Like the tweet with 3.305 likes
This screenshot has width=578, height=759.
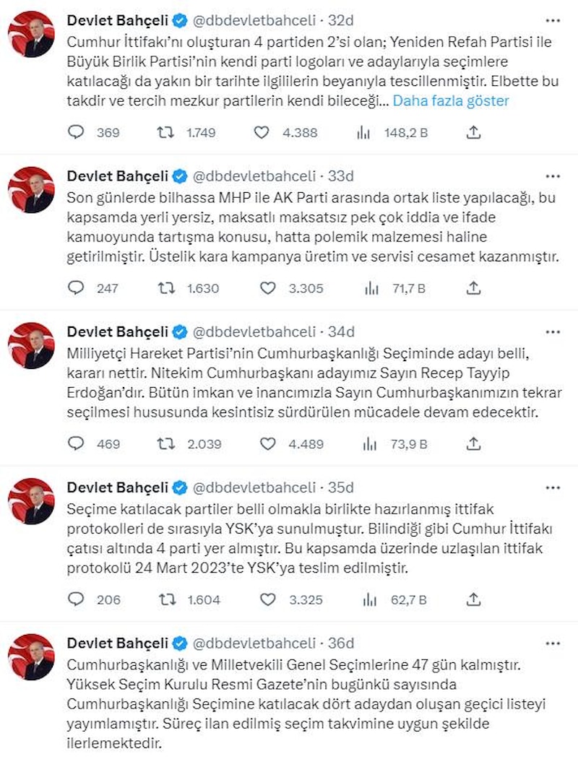(x=268, y=288)
